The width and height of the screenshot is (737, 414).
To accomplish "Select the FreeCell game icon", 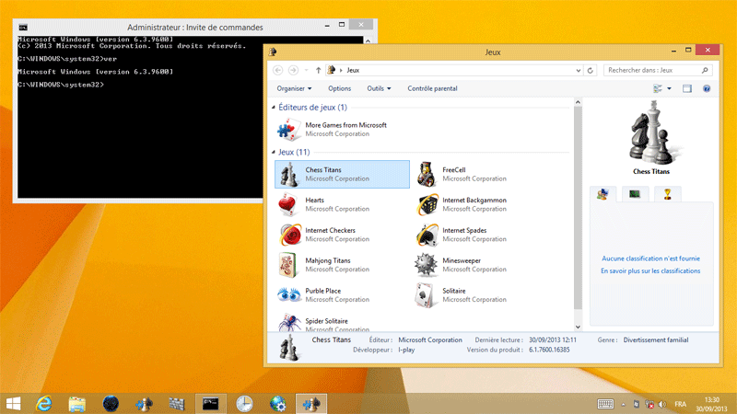I will 427,174.
